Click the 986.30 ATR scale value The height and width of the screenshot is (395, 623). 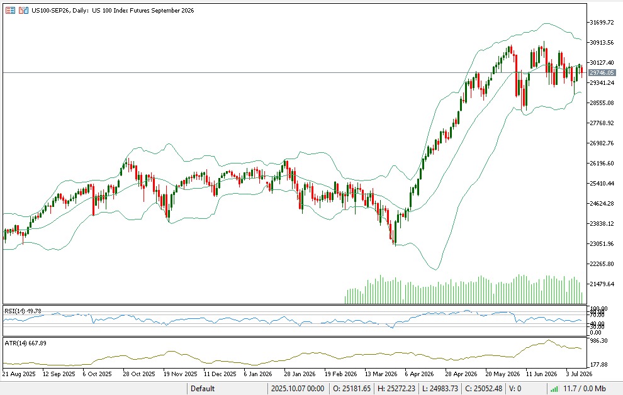(598, 341)
